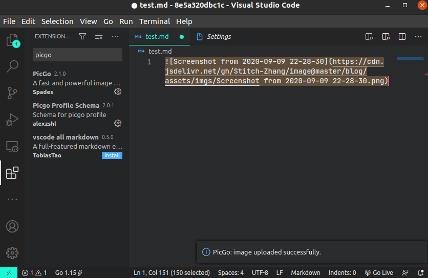The height and width of the screenshot is (278, 428).
Task: Open the Source Control view
Action: click(x=12, y=93)
